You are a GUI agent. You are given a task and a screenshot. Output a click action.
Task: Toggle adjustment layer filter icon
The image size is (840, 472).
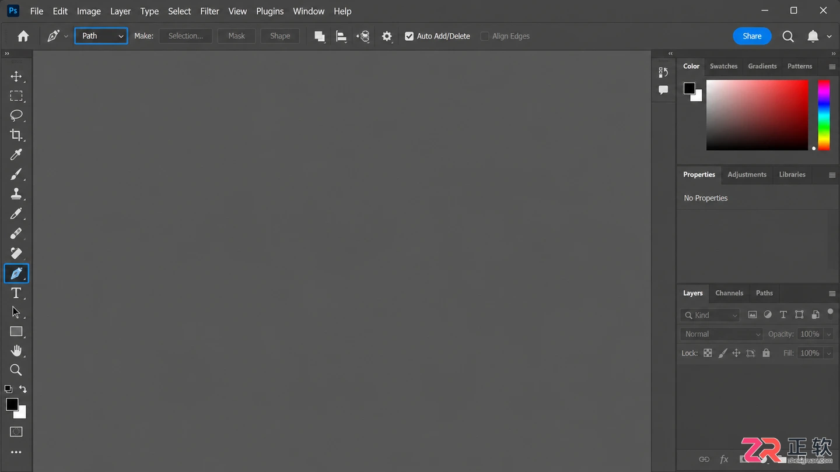pyautogui.click(x=768, y=315)
